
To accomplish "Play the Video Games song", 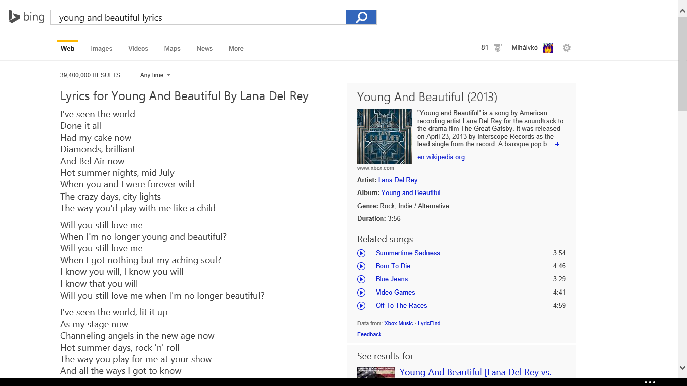I will tap(361, 293).
